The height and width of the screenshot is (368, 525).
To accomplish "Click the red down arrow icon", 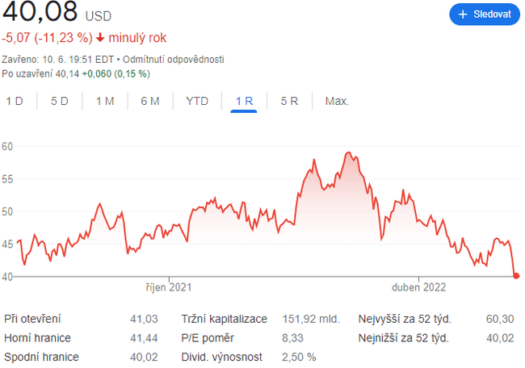I will click(x=100, y=37).
